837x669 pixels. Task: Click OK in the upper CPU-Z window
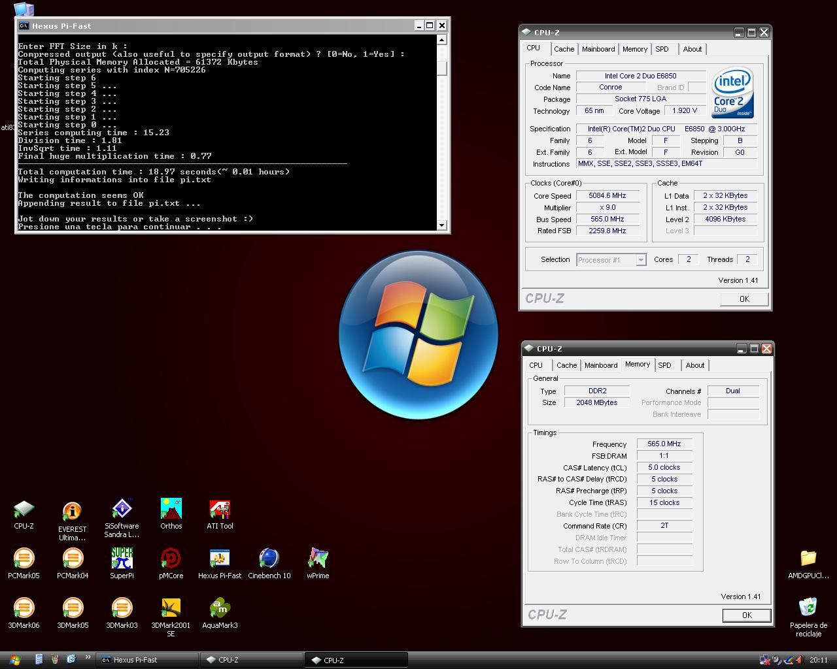(x=744, y=299)
